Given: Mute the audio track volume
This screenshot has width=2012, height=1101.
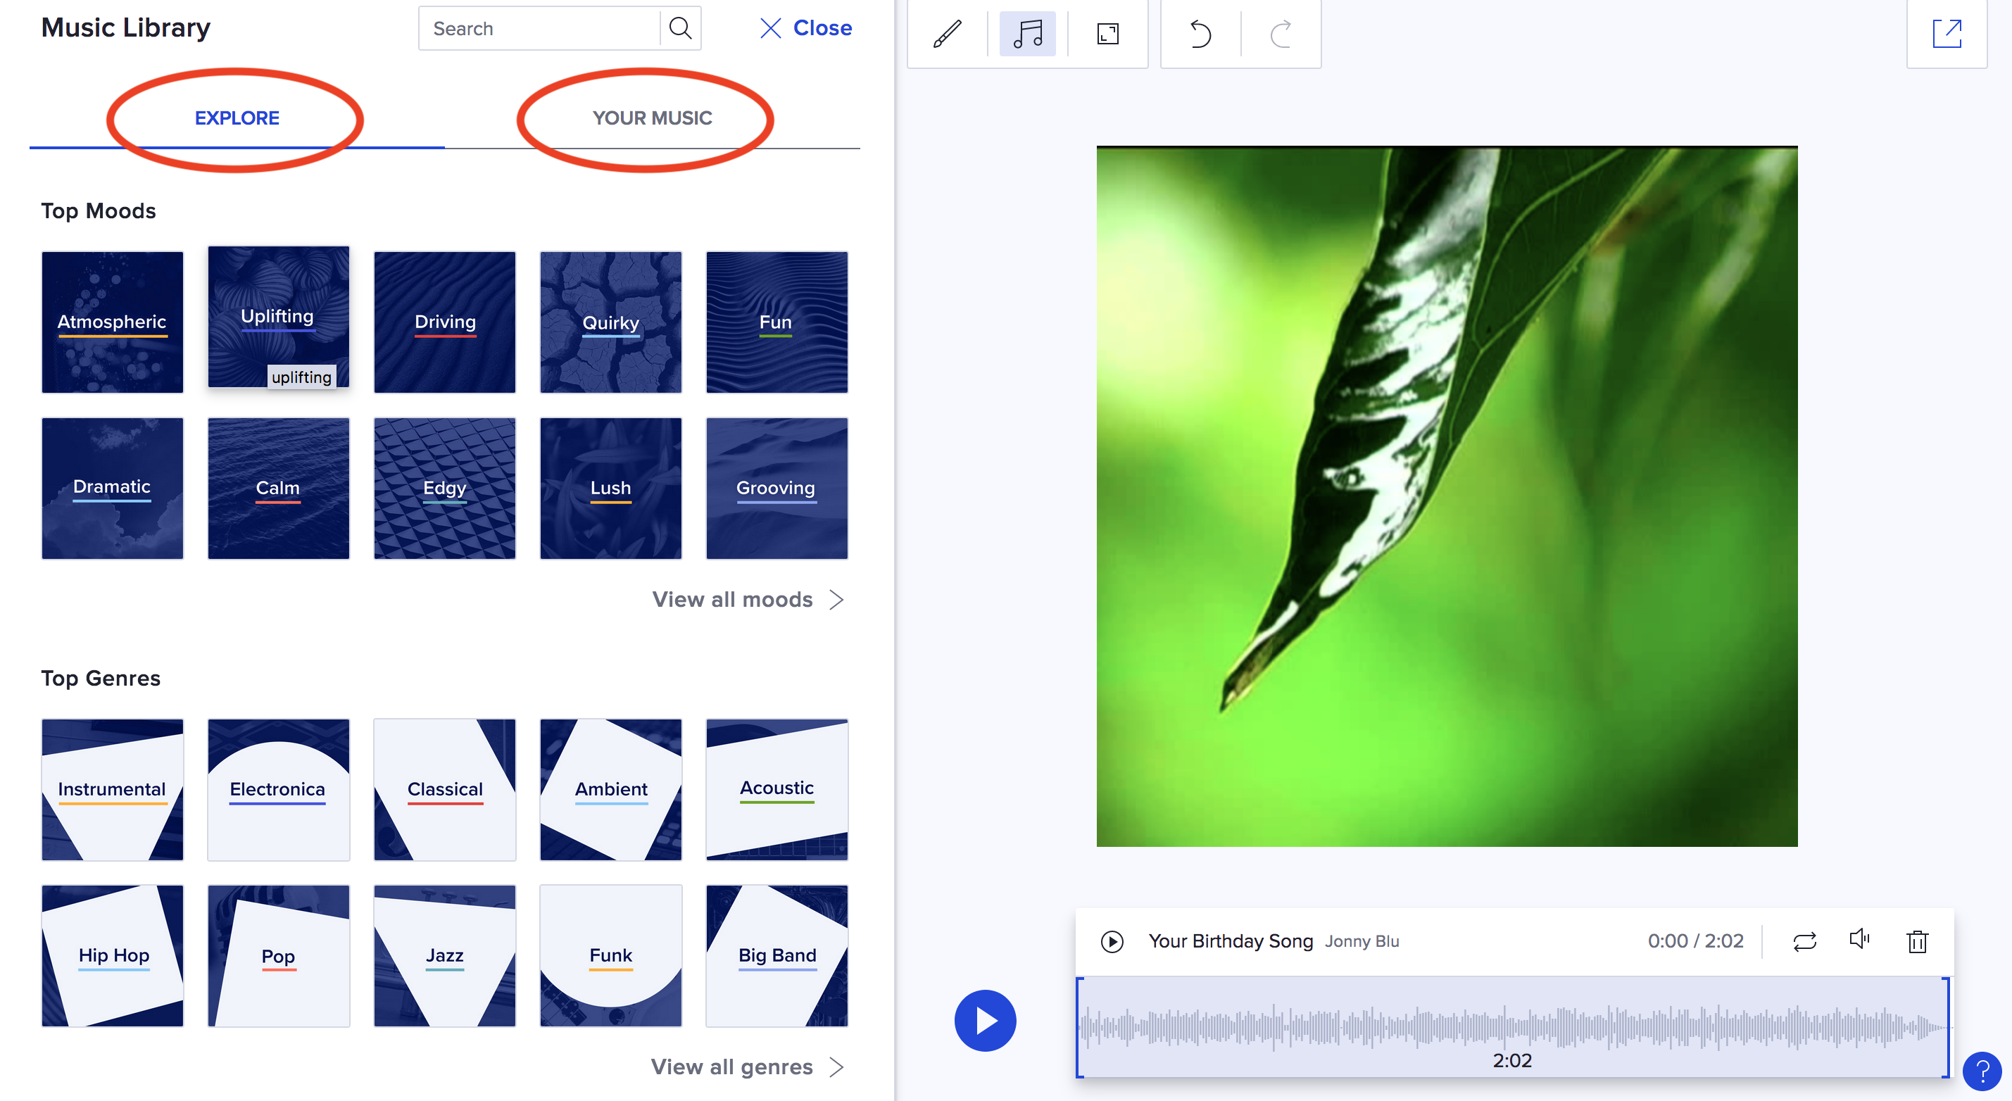Looking at the screenshot, I should click(1860, 939).
